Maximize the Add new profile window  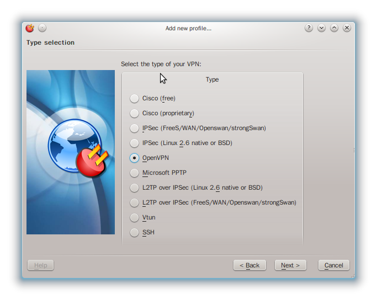pos(334,28)
